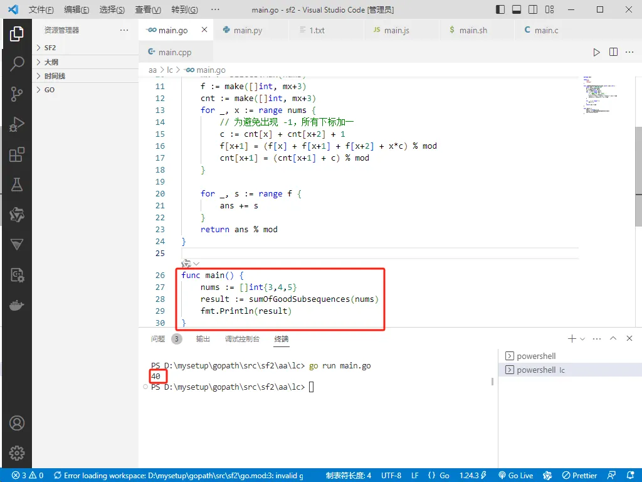Start the Go Live server
This screenshot has height=482, width=642.
tap(515, 476)
